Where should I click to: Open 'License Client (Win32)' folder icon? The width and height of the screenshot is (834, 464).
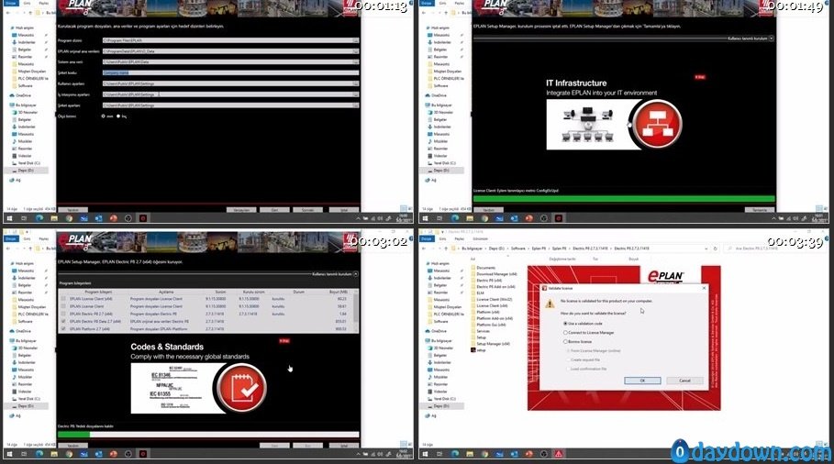tap(473, 299)
